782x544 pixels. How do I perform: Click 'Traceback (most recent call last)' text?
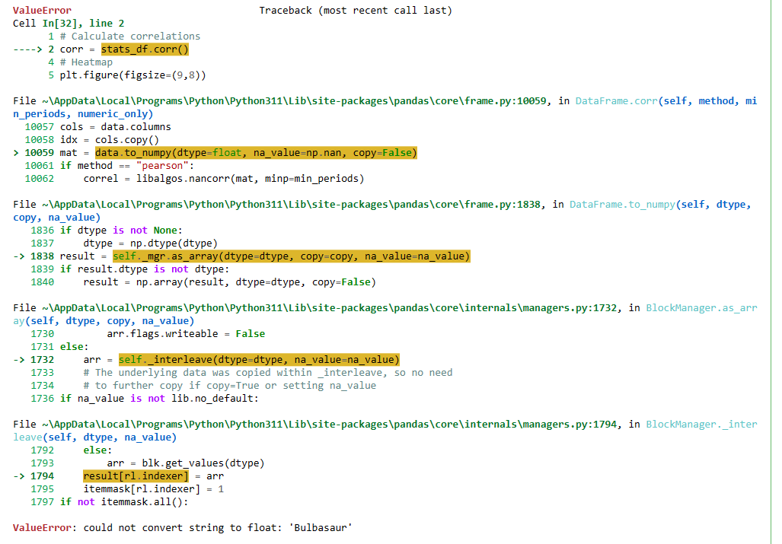tap(355, 11)
